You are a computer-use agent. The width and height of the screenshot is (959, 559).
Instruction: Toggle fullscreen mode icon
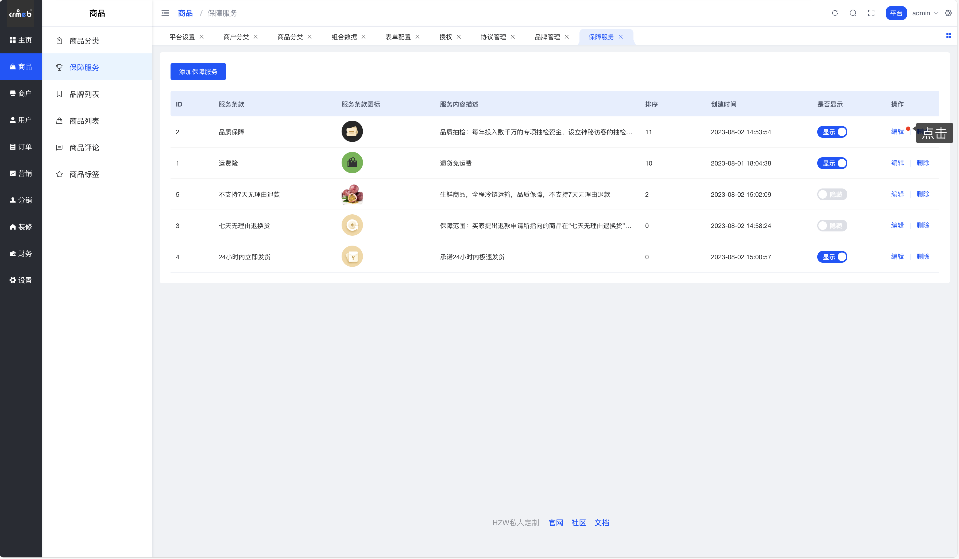click(871, 13)
